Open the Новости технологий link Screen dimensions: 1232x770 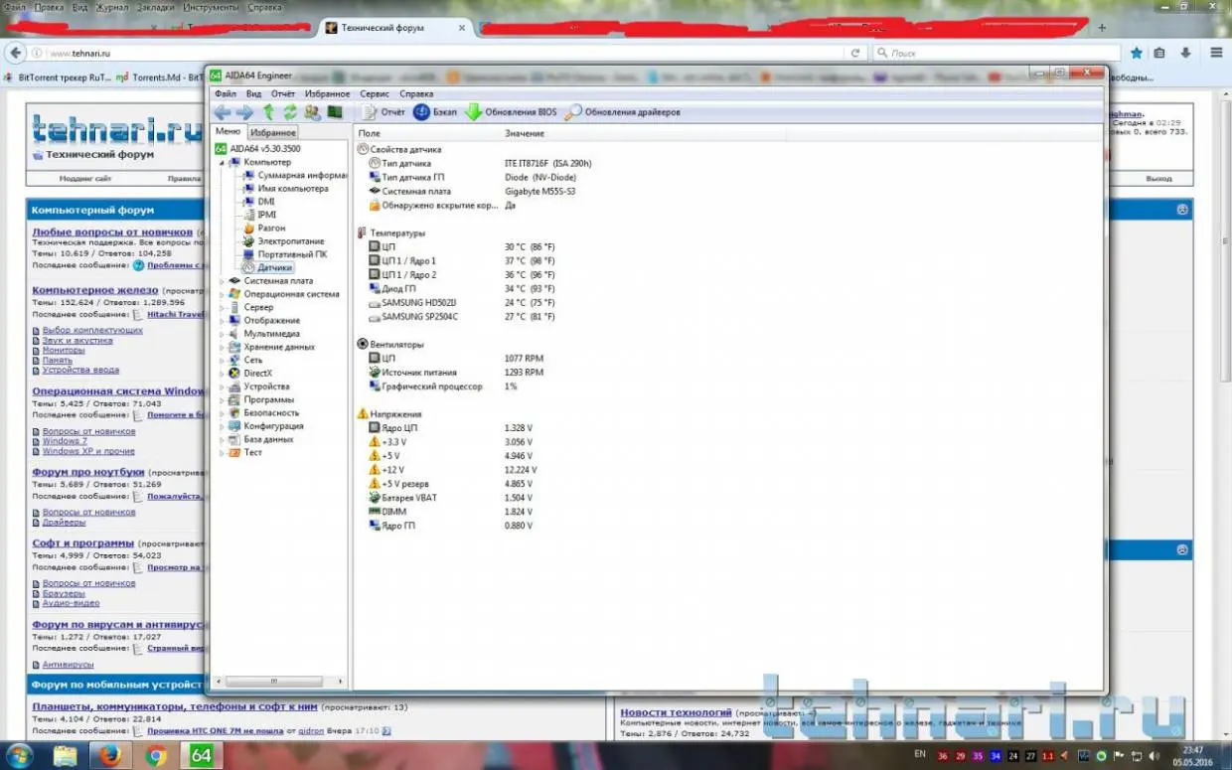tap(676, 712)
